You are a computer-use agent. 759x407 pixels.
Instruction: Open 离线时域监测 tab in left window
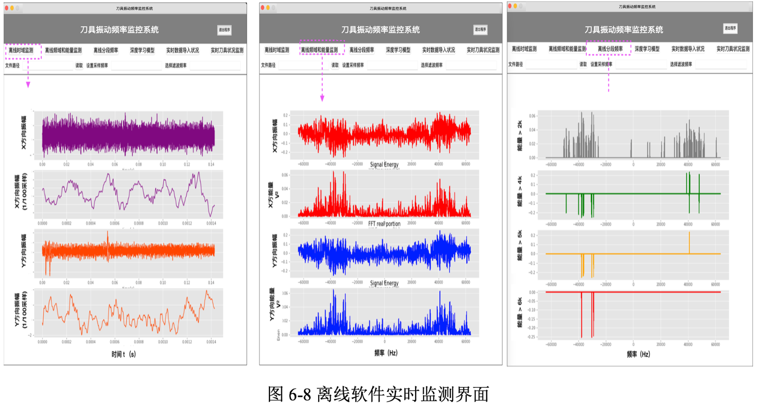21,50
